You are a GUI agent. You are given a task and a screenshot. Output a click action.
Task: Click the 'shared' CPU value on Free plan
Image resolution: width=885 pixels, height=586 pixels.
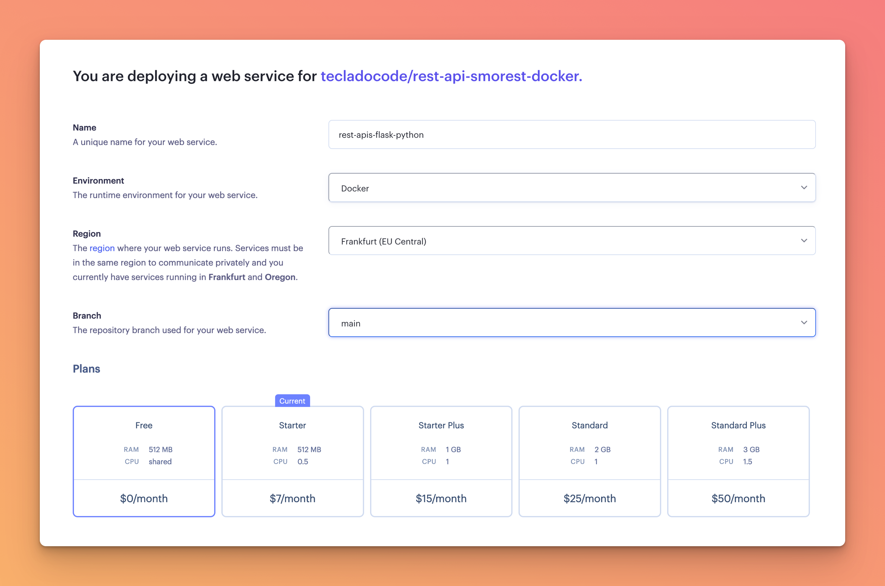tap(160, 462)
